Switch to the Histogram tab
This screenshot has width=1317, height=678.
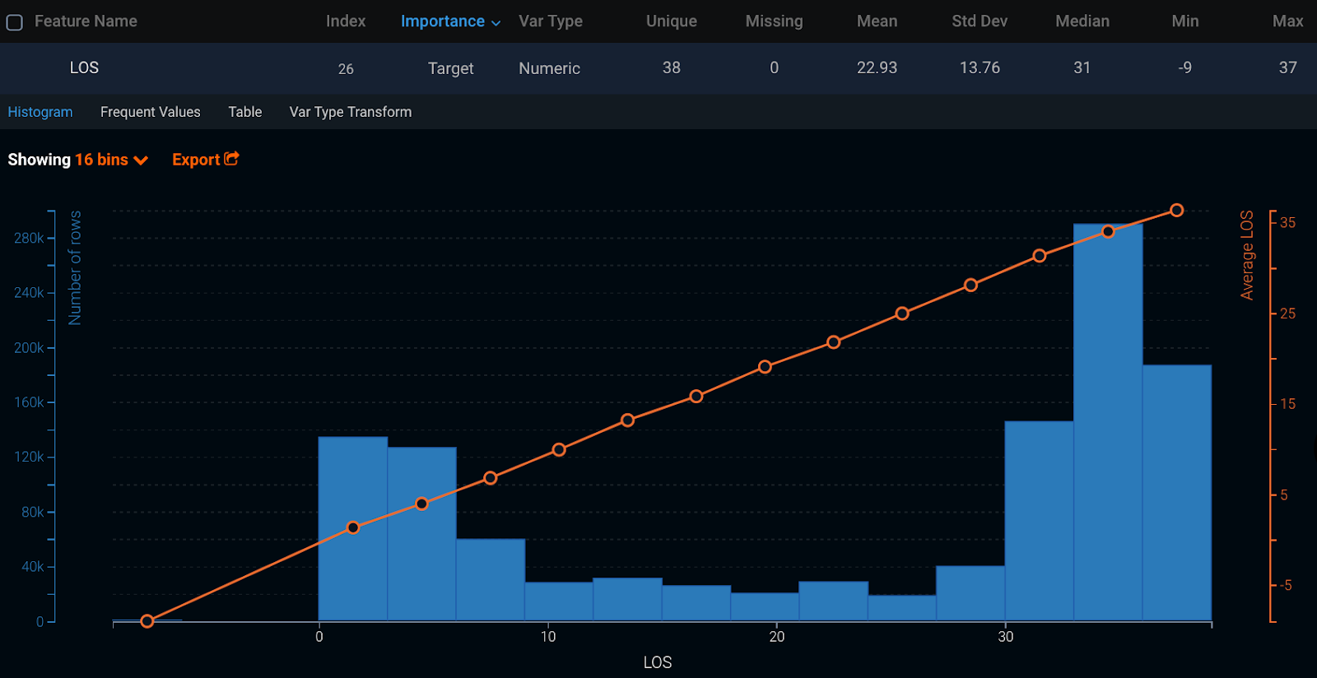[40, 112]
